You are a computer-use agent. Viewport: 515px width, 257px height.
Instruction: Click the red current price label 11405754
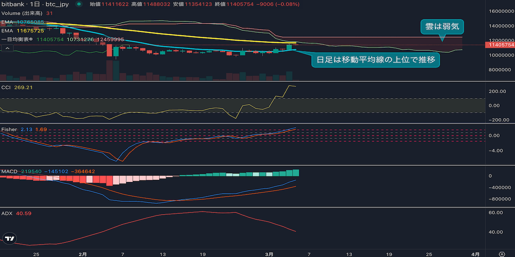pos(499,45)
